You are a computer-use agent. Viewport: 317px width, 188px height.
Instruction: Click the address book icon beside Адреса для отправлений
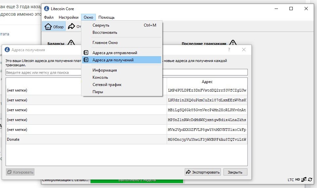(x=86, y=52)
